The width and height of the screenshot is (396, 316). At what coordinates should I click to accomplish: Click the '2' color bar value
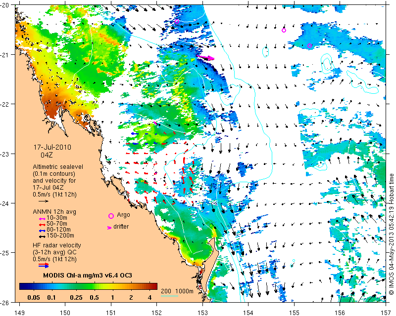click(131, 298)
